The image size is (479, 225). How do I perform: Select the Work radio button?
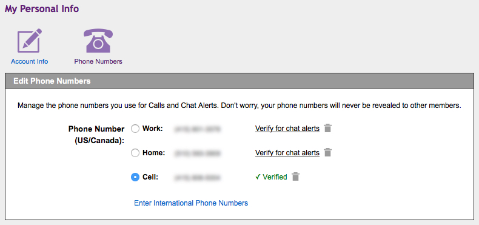click(x=135, y=129)
